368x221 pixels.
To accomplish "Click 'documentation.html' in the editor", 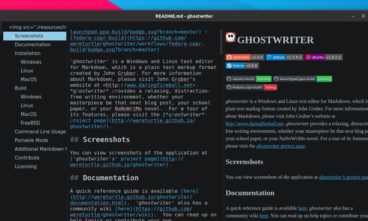I will (x=97, y=203).
